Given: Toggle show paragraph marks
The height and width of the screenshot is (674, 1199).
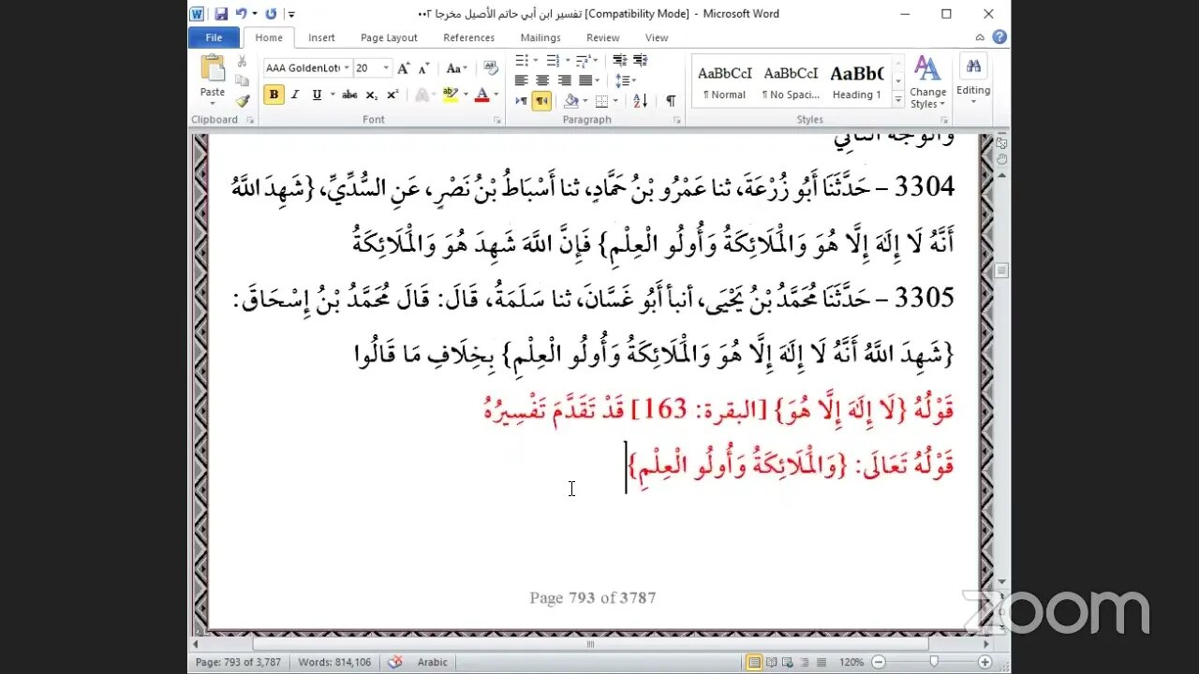Looking at the screenshot, I should click(671, 101).
